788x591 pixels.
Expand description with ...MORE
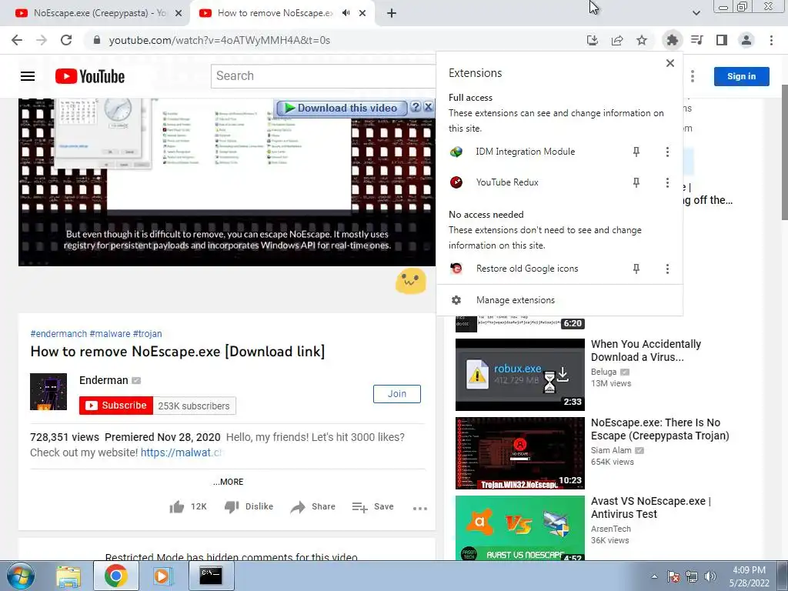click(228, 482)
